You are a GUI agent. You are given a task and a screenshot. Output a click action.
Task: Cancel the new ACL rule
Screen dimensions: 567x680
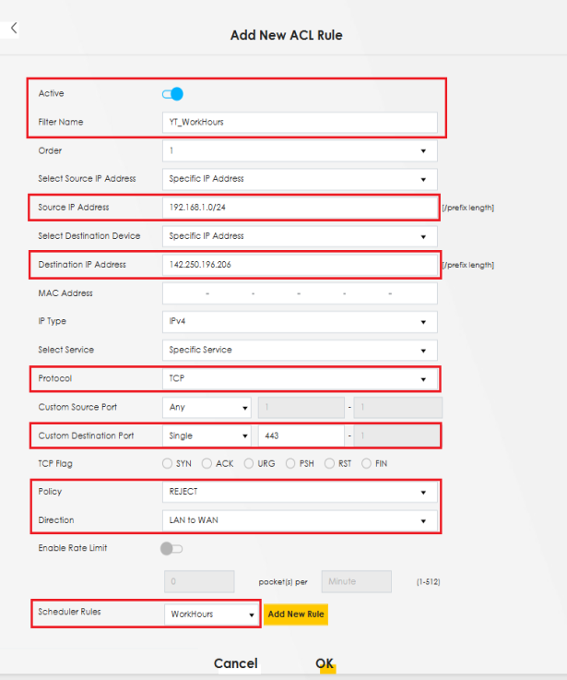235,663
